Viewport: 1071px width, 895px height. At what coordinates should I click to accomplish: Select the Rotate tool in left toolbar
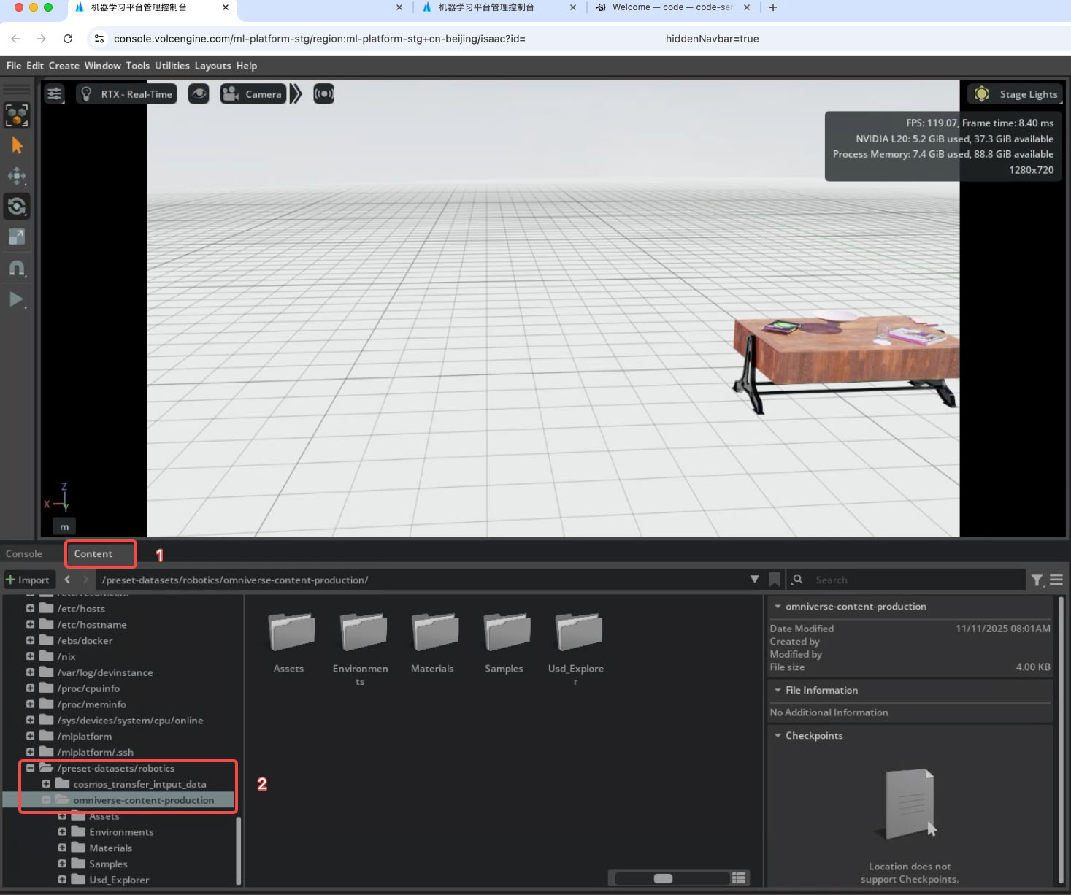(17, 207)
